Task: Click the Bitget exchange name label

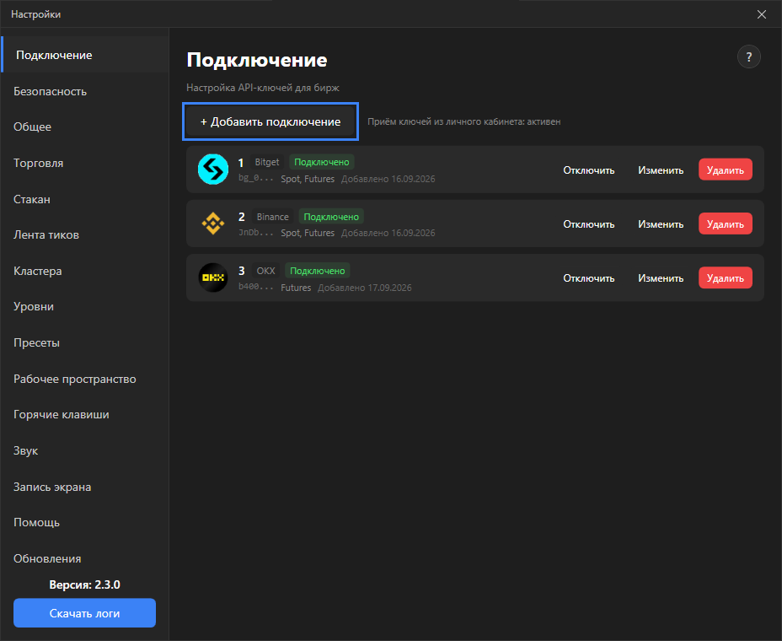Action: click(267, 162)
